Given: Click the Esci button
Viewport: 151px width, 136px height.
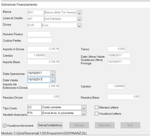Looking at the screenshot, I should (130, 125).
